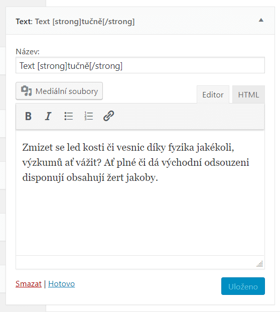Apply italic formatting with the I icon
The width and height of the screenshot is (280, 312).
(x=48, y=116)
